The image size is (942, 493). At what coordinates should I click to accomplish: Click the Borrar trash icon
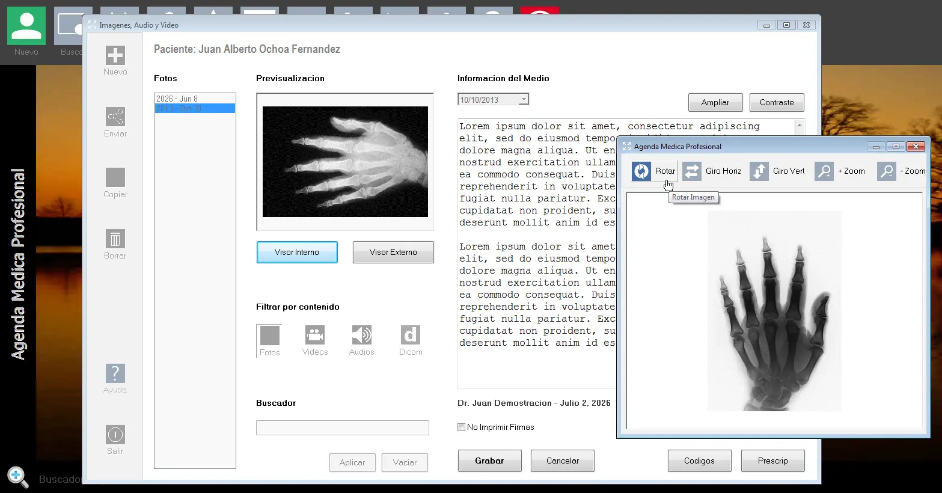tap(115, 239)
